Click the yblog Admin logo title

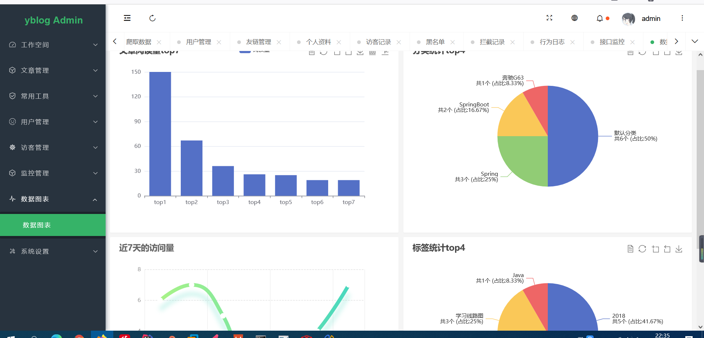click(x=54, y=20)
